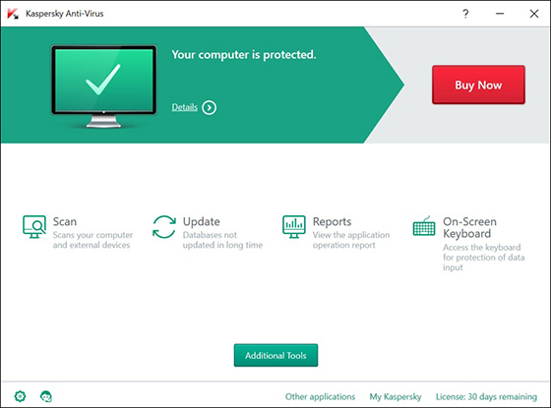Select the Reports title text
Image resolution: width=551 pixels, height=408 pixels.
tap(333, 221)
